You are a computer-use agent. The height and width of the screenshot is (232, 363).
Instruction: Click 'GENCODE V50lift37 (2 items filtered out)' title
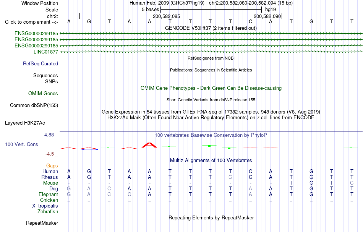[x=211, y=28]
